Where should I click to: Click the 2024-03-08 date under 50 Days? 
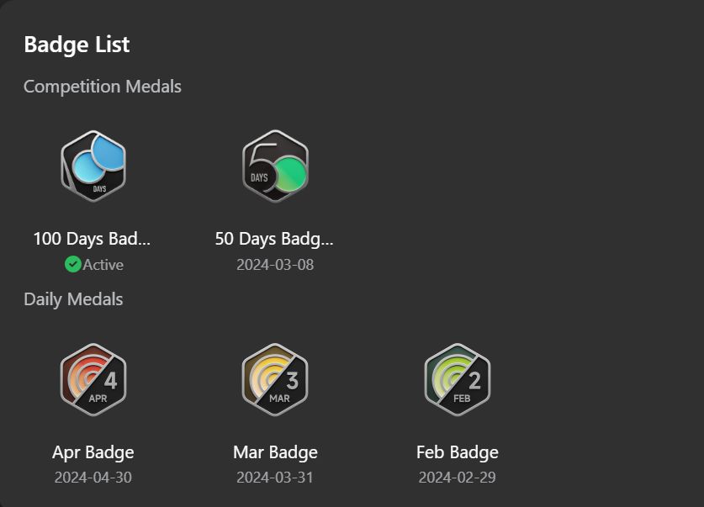tap(275, 265)
